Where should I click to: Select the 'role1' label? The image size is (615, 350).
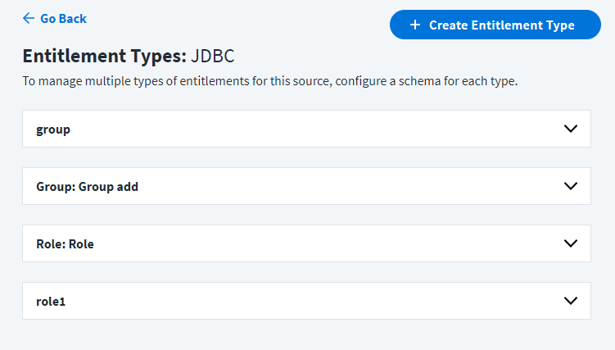point(51,302)
